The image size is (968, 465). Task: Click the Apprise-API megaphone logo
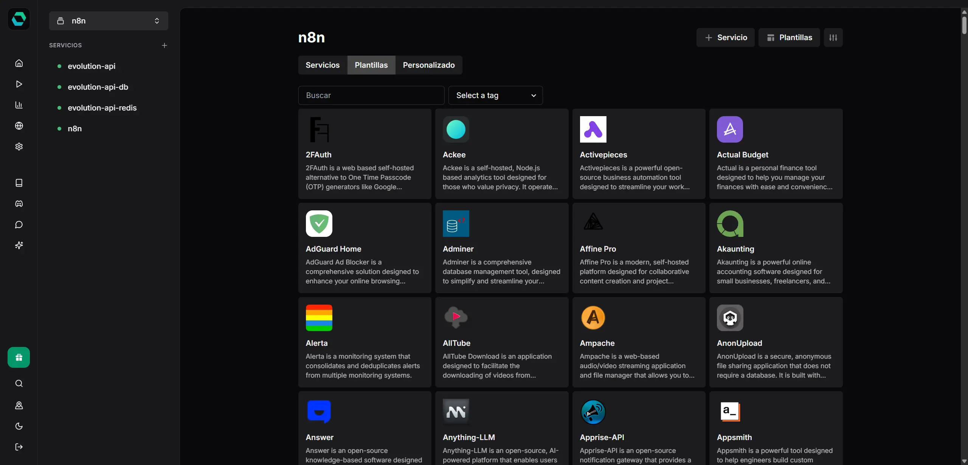pyautogui.click(x=593, y=412)
